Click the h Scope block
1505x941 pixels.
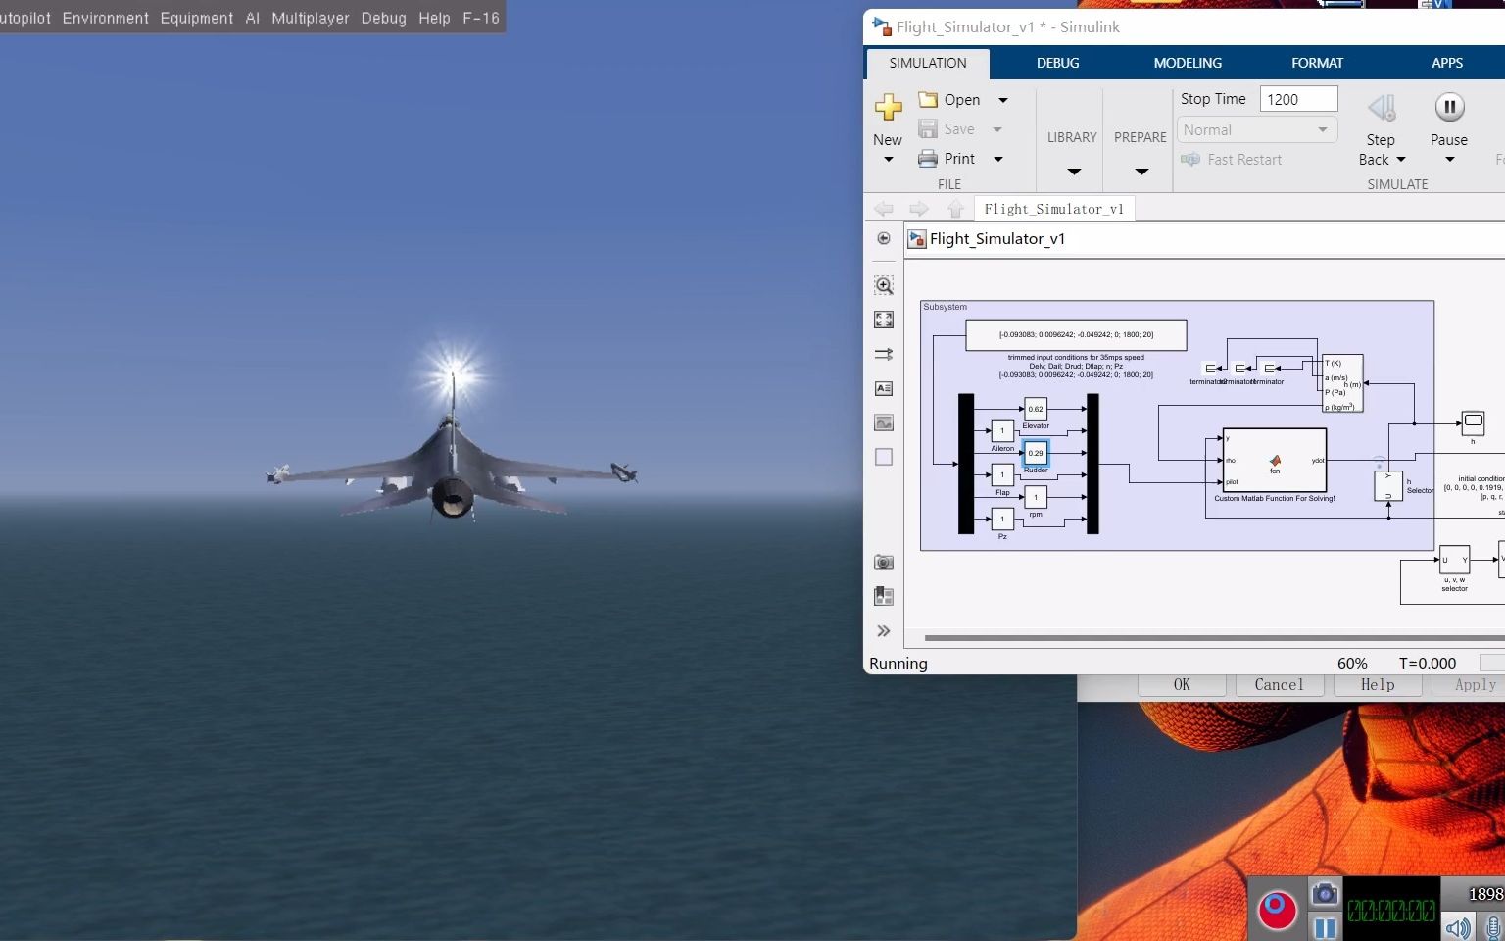click(1473, 423)
